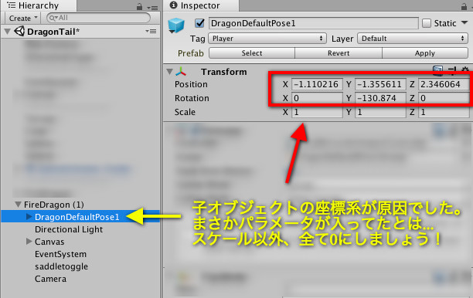Collapse the Transform component foldout
The image size is (473, 298).
169,72
